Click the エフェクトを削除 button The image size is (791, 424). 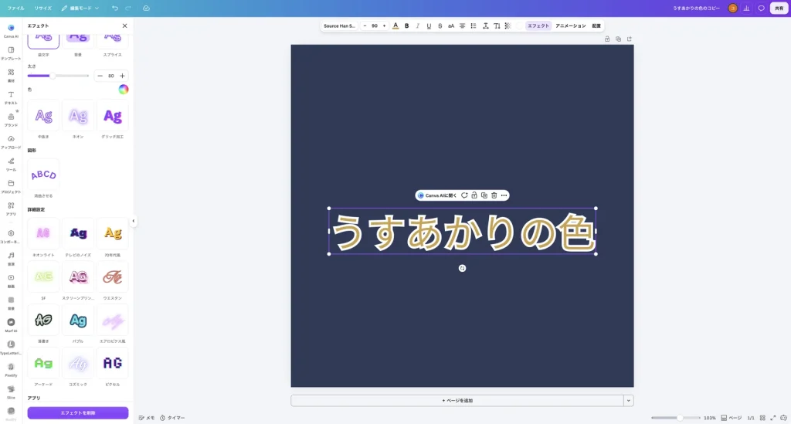pyautogui.click(x=78, y=413)
